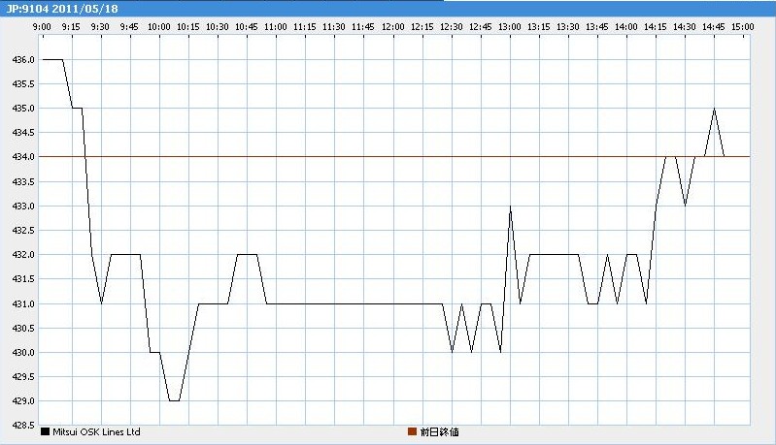Click the 14:15 time axis label
Screen dimensions: 776x445
pyautogui.click(x=656, y=27)
